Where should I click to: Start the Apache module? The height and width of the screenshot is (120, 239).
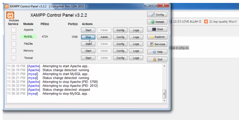pos(88,30)
